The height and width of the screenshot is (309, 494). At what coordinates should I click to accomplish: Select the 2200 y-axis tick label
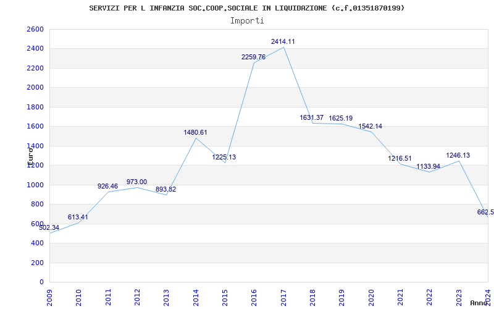pyautogui.click(x=35, y=69)
